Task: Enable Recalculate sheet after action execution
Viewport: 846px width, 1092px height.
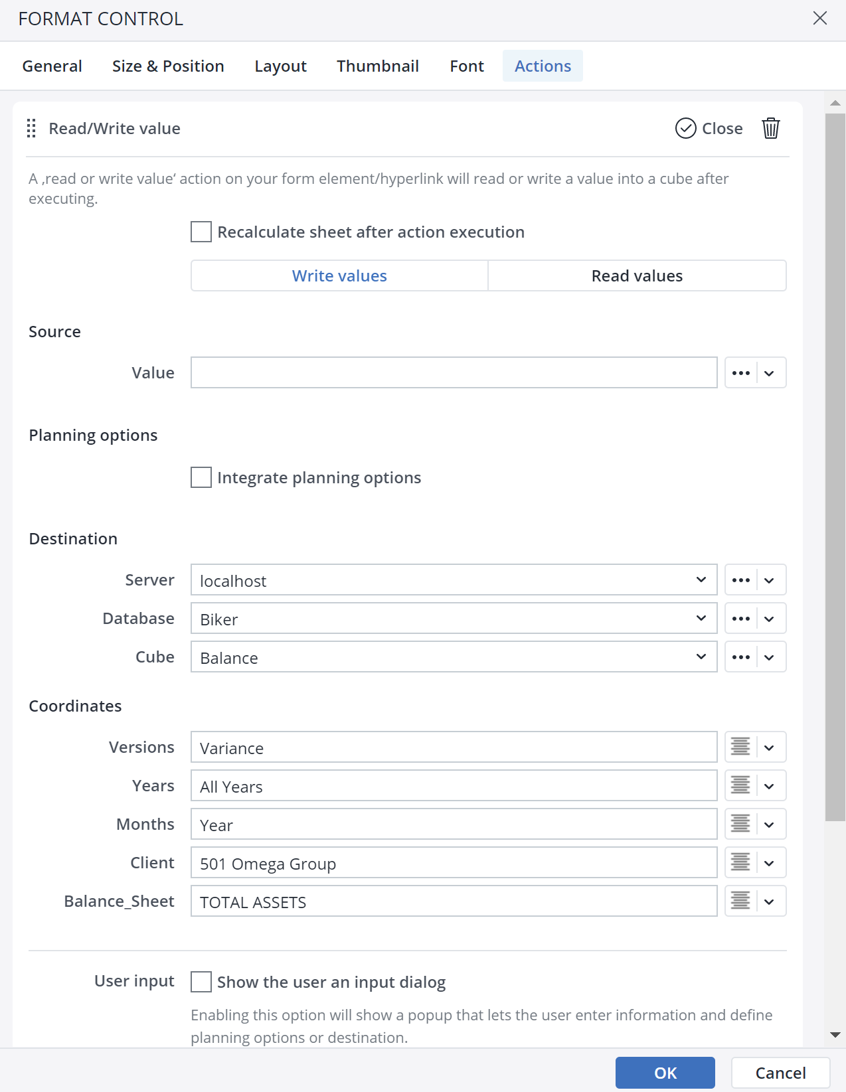Action: [201, 232]
